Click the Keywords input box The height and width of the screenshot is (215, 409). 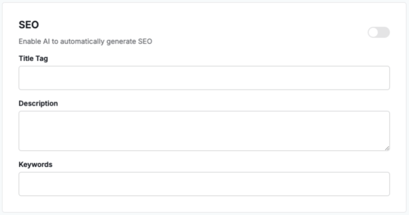pyautogui.click(x=204, y=184)
